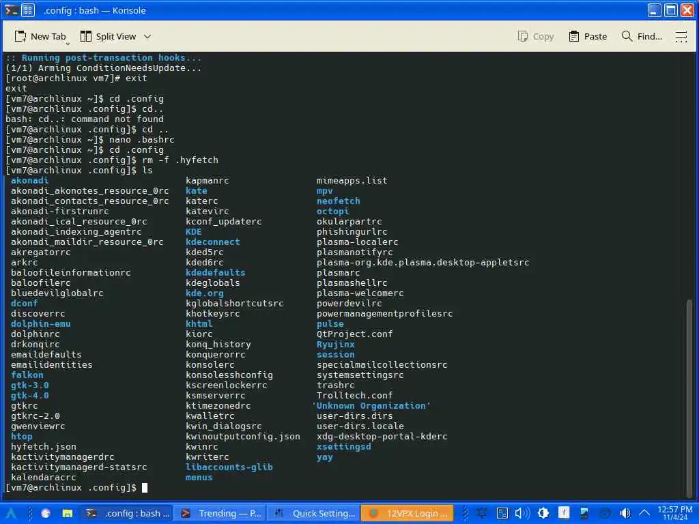This screenshot has height=524, width=699.
Task: Click the konsolerc file name
Action: coord(210,364)
